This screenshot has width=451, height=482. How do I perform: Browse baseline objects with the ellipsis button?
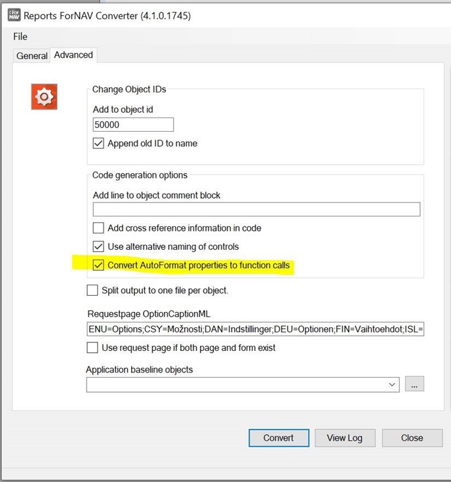point(414,384)
